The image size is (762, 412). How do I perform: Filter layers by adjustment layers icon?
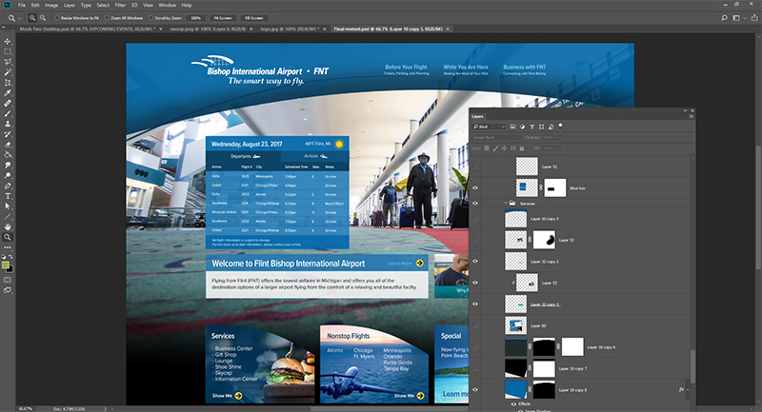pos(522,127)
